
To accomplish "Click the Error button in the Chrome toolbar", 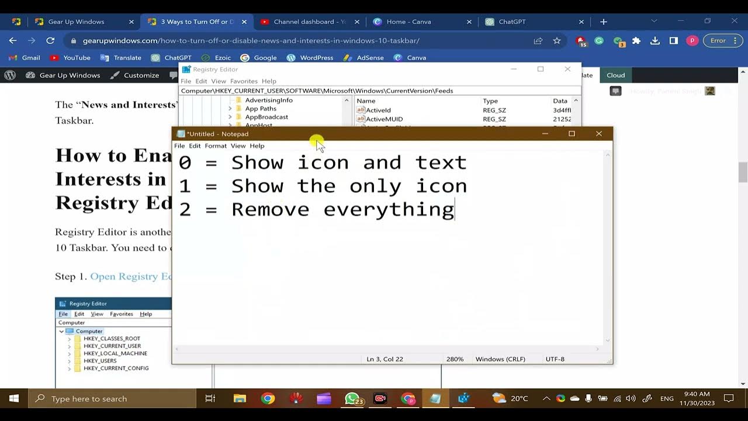I will [x=722, y=40].
